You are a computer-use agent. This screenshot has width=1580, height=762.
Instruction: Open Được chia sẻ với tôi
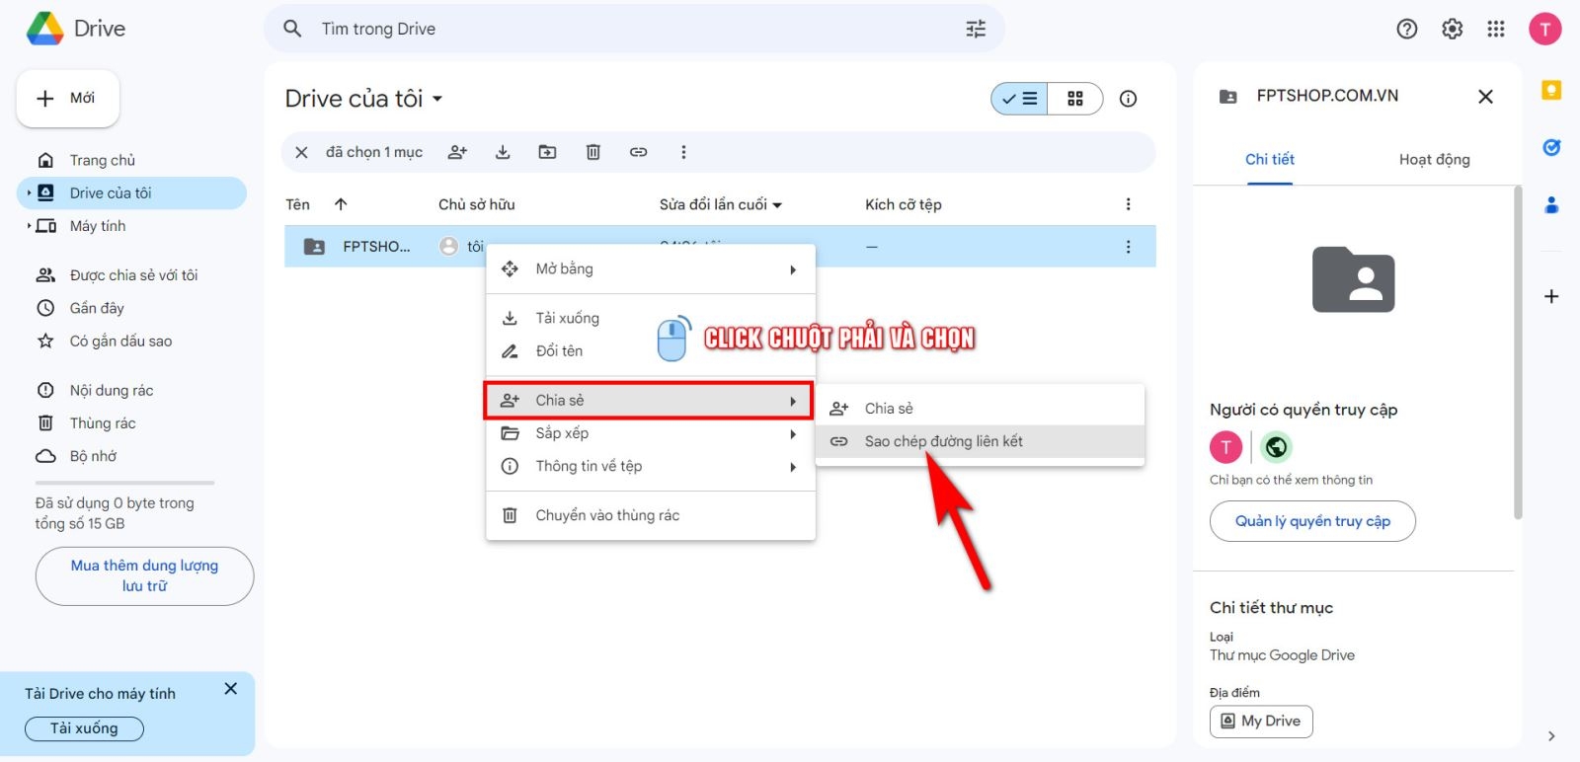click(131, 275)
